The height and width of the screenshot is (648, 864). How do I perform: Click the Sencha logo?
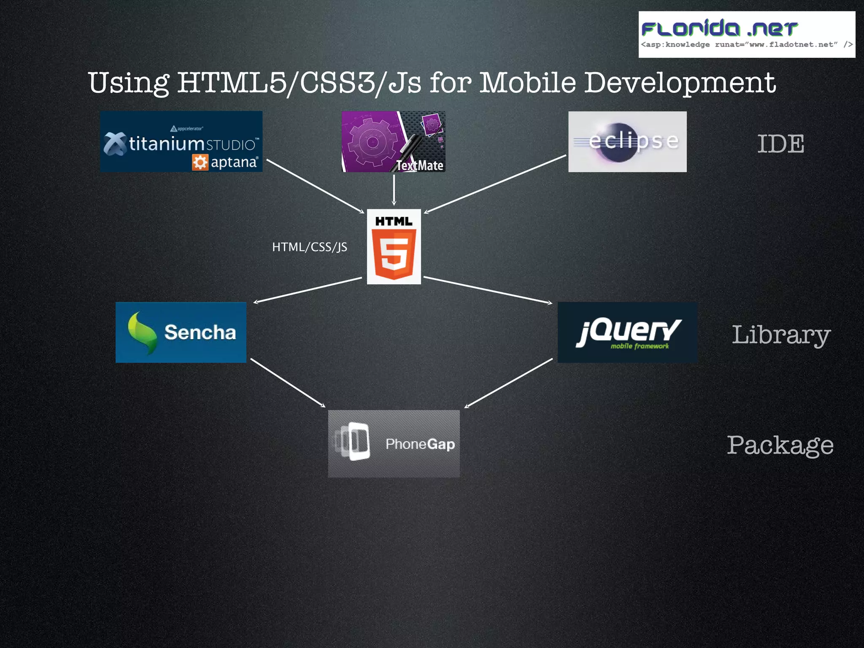tap(181, 332)
